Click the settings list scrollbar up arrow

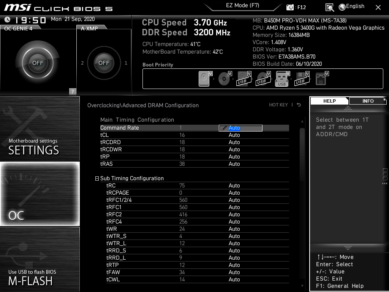(302, 121)
